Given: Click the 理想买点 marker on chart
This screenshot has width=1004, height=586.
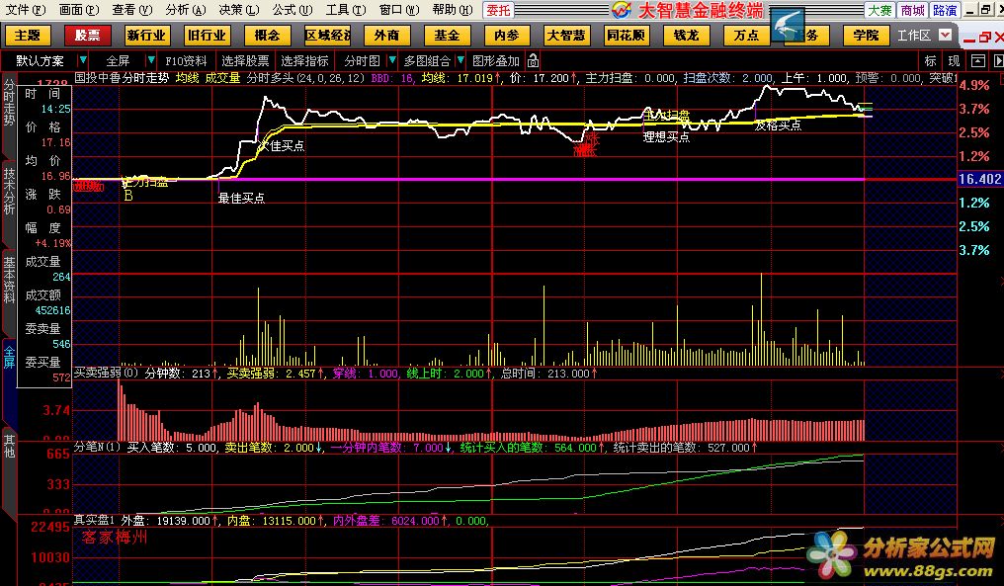Looking at the screenshot, I should click(666, 136).
